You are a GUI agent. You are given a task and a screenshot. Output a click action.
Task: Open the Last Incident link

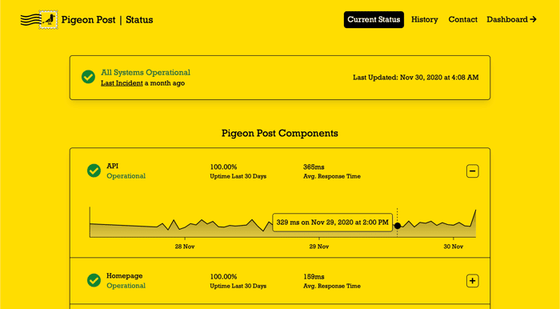pyautogui.click(x=122, y=83)
